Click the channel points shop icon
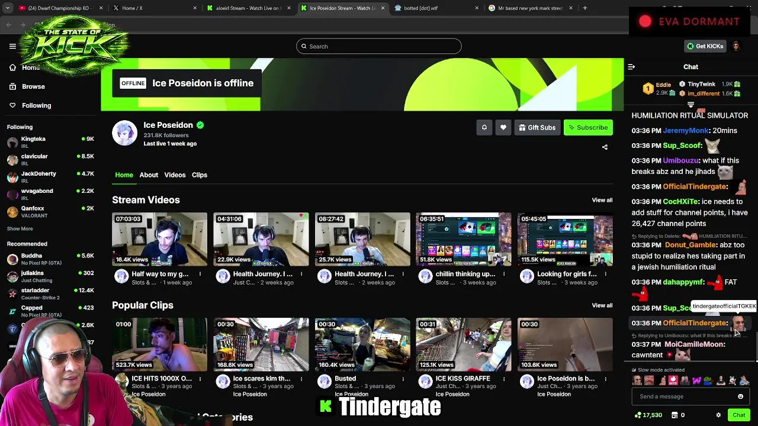758x426 pixels. pyautogui.click(x=674, y=415)
